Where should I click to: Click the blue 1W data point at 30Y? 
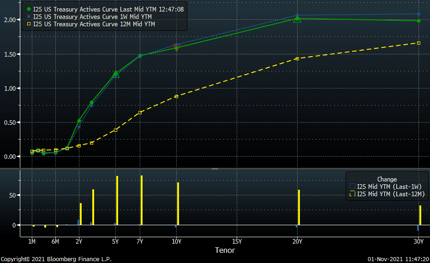click(x=418, y=14)
